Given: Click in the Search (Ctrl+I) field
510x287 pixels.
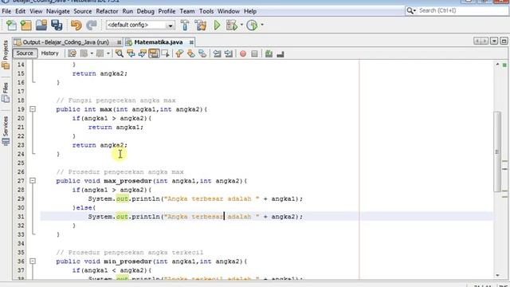Looking at the screenshot, I should click(462, 10).
